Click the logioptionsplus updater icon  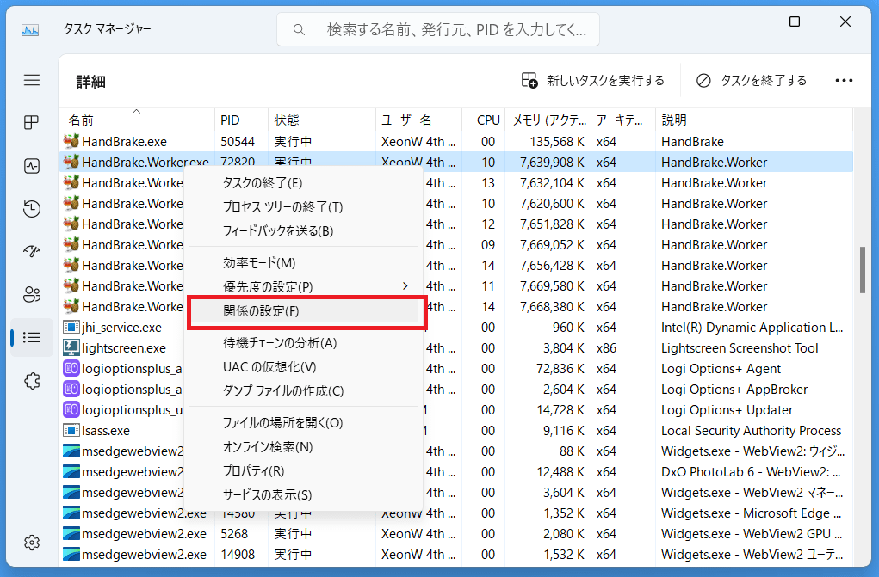(71, 409)
